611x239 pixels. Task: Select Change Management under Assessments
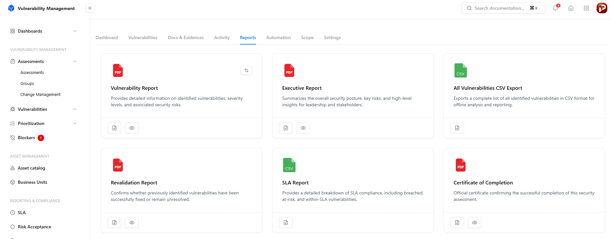[x=40, y=94]
